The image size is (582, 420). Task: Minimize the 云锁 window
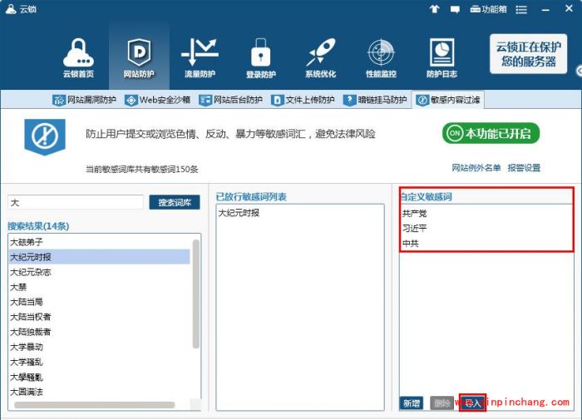click(545, 10)
